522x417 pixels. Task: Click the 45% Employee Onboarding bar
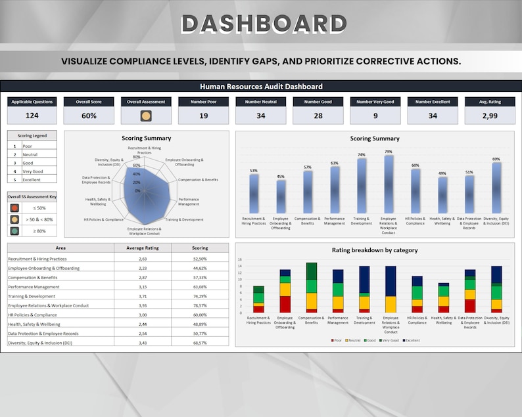point(281,196)
